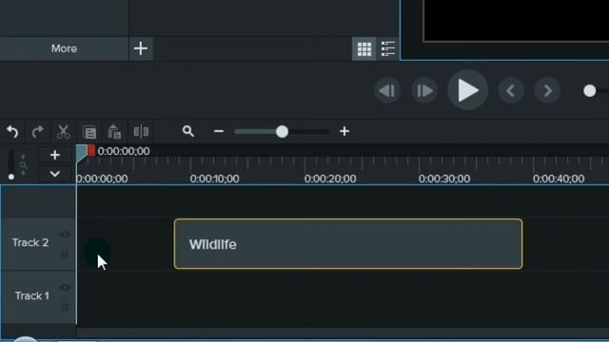Adjust the timeline zoom slider handle

click(x=282, y=131)
